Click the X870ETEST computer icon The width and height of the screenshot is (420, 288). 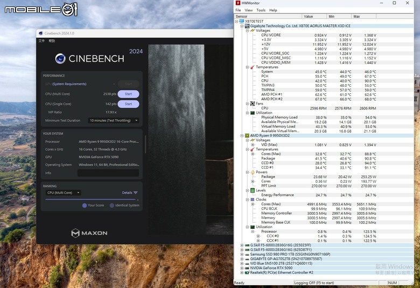pos(242,21)
